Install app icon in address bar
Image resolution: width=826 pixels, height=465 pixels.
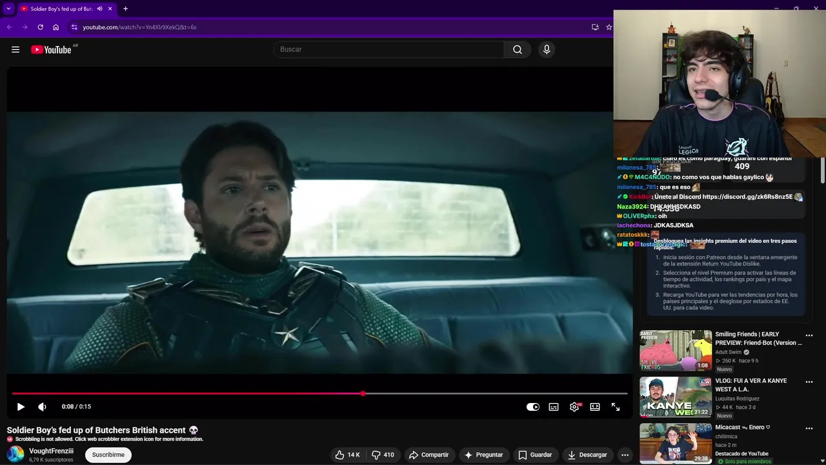coord(595,27)
